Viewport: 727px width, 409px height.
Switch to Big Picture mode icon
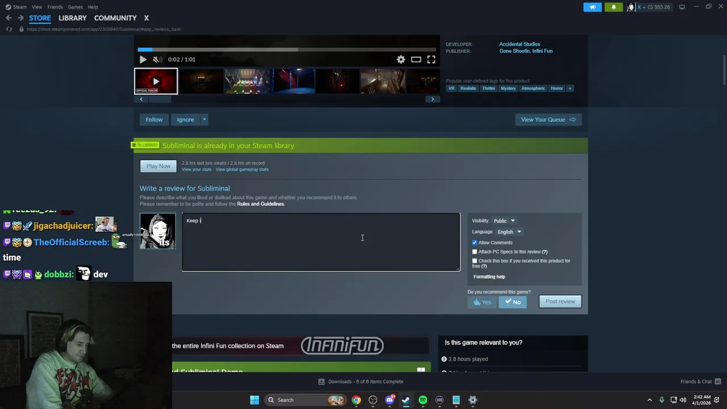tap(682, 7)
